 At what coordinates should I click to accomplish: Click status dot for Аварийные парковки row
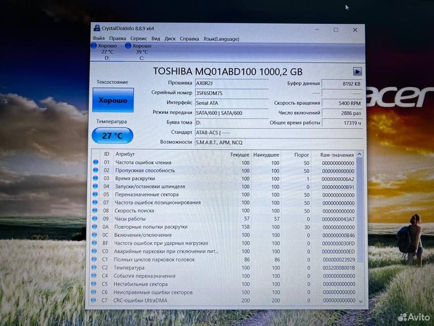point(94,251)
